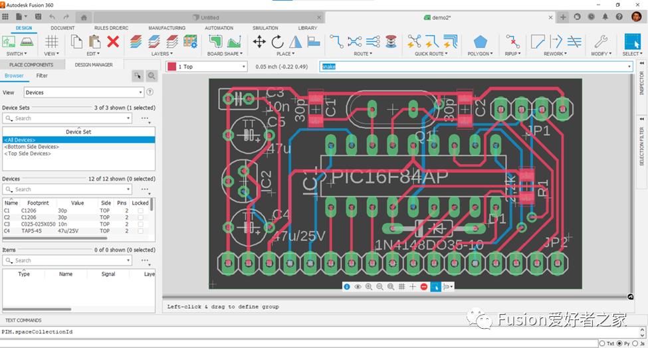The height and width of the screenshot is (348, 648).
Task: Expand the Quick Route dropdown menu
Action: (x=431, y=54)
